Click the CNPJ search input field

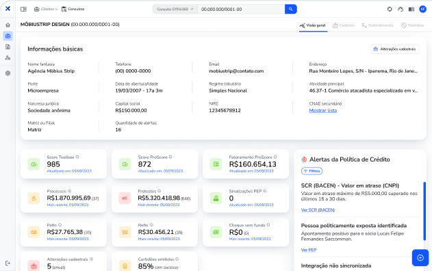tap(241, 9)
